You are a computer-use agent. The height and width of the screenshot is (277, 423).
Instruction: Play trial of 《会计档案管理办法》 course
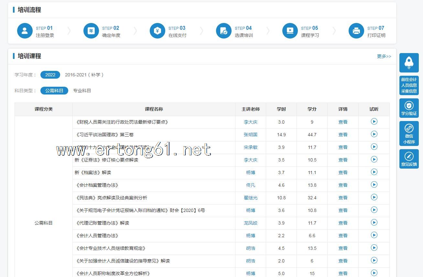coord(374,184)
